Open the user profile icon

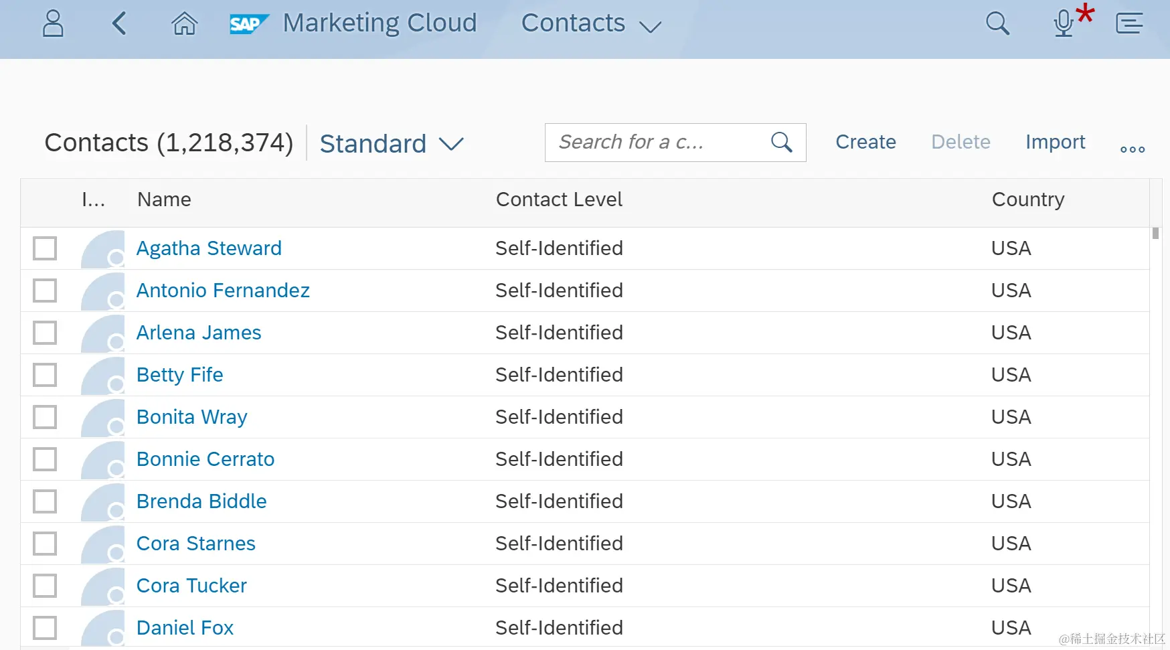pyautogui.click(x=53, y=24)
